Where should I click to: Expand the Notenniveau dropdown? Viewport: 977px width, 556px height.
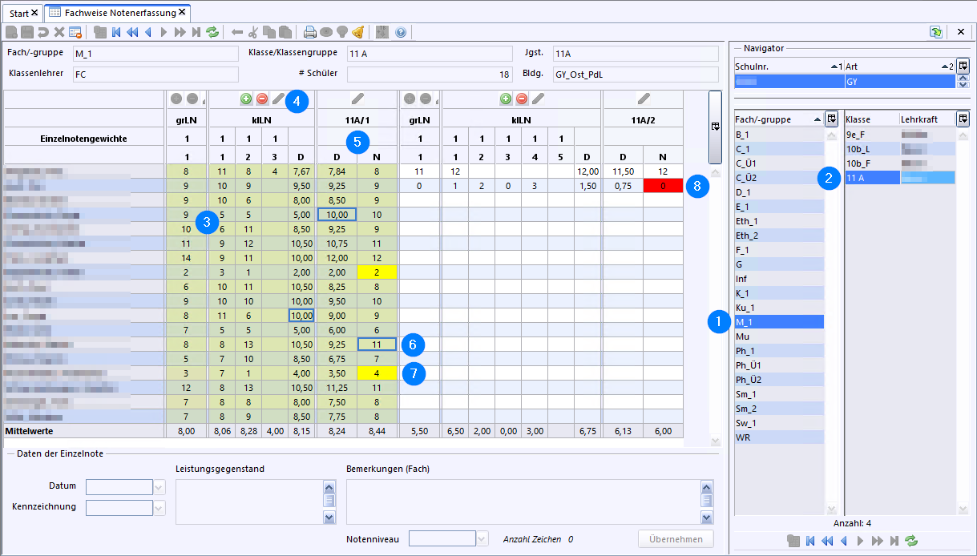pyautogui.click(x=482, y=539)
